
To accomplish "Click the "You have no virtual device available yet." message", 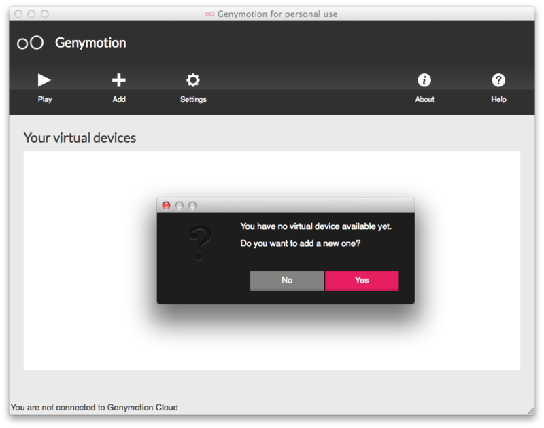I will tap(316, 226).
